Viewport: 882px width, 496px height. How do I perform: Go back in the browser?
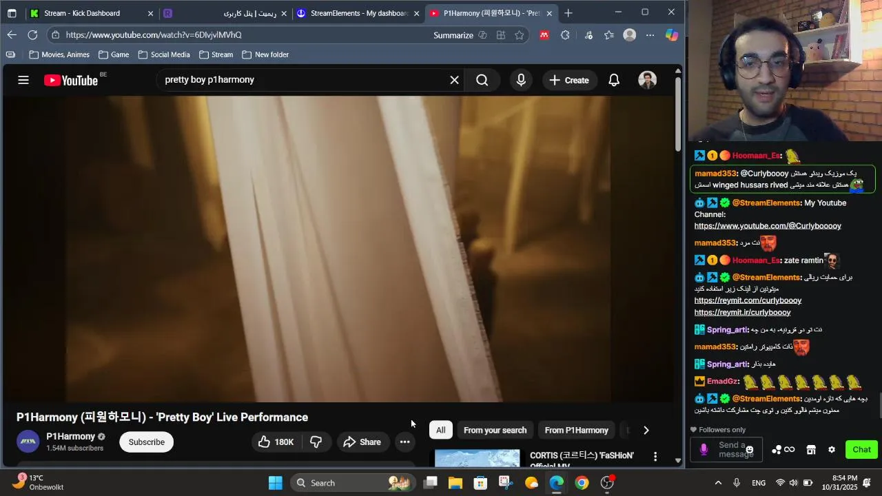coord(12,35)
